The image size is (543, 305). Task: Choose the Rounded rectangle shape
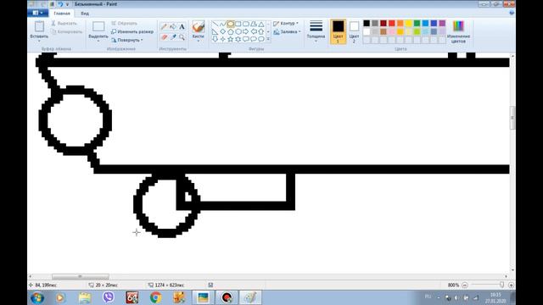(x=246, y=24)
